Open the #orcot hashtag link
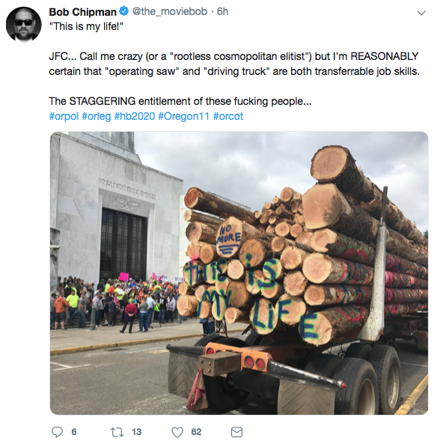The image size is (434, 444). [228, 116]
